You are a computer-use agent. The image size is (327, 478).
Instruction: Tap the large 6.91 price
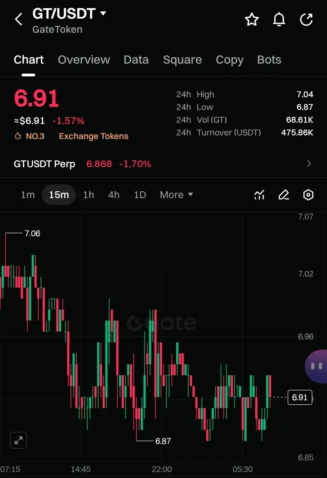point(36,99)
